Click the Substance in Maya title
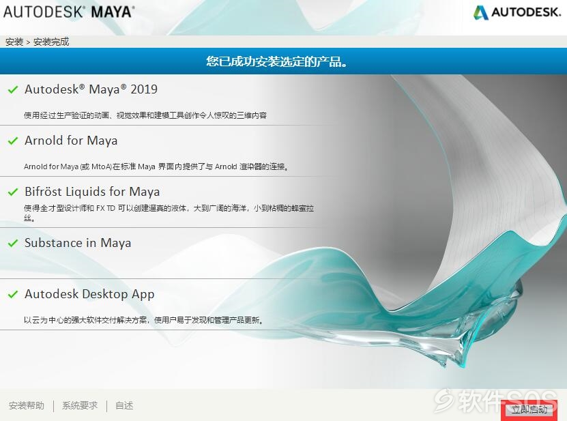567x421 pixels. (78, 243)
